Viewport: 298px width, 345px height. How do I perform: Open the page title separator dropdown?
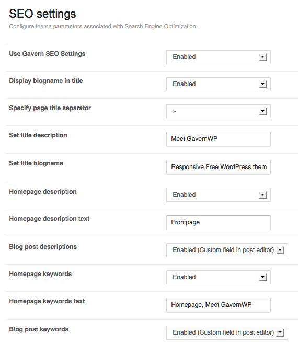pos(219,111)
